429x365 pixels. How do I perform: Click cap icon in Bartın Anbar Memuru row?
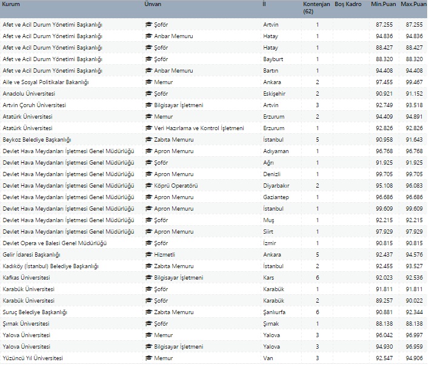tap(148, 71)
